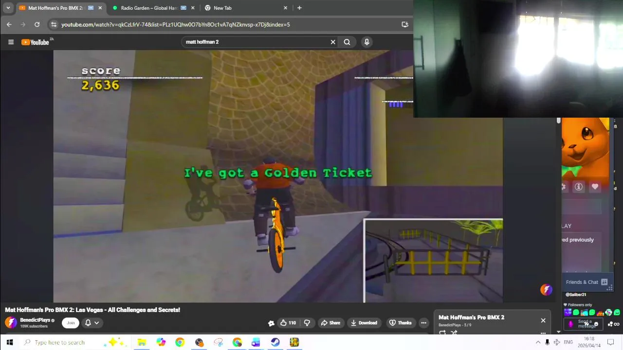Close the Mat Hoffman's Pro BMX 2 playlist panel
The image size is (623, 350).
coord(543,320)
